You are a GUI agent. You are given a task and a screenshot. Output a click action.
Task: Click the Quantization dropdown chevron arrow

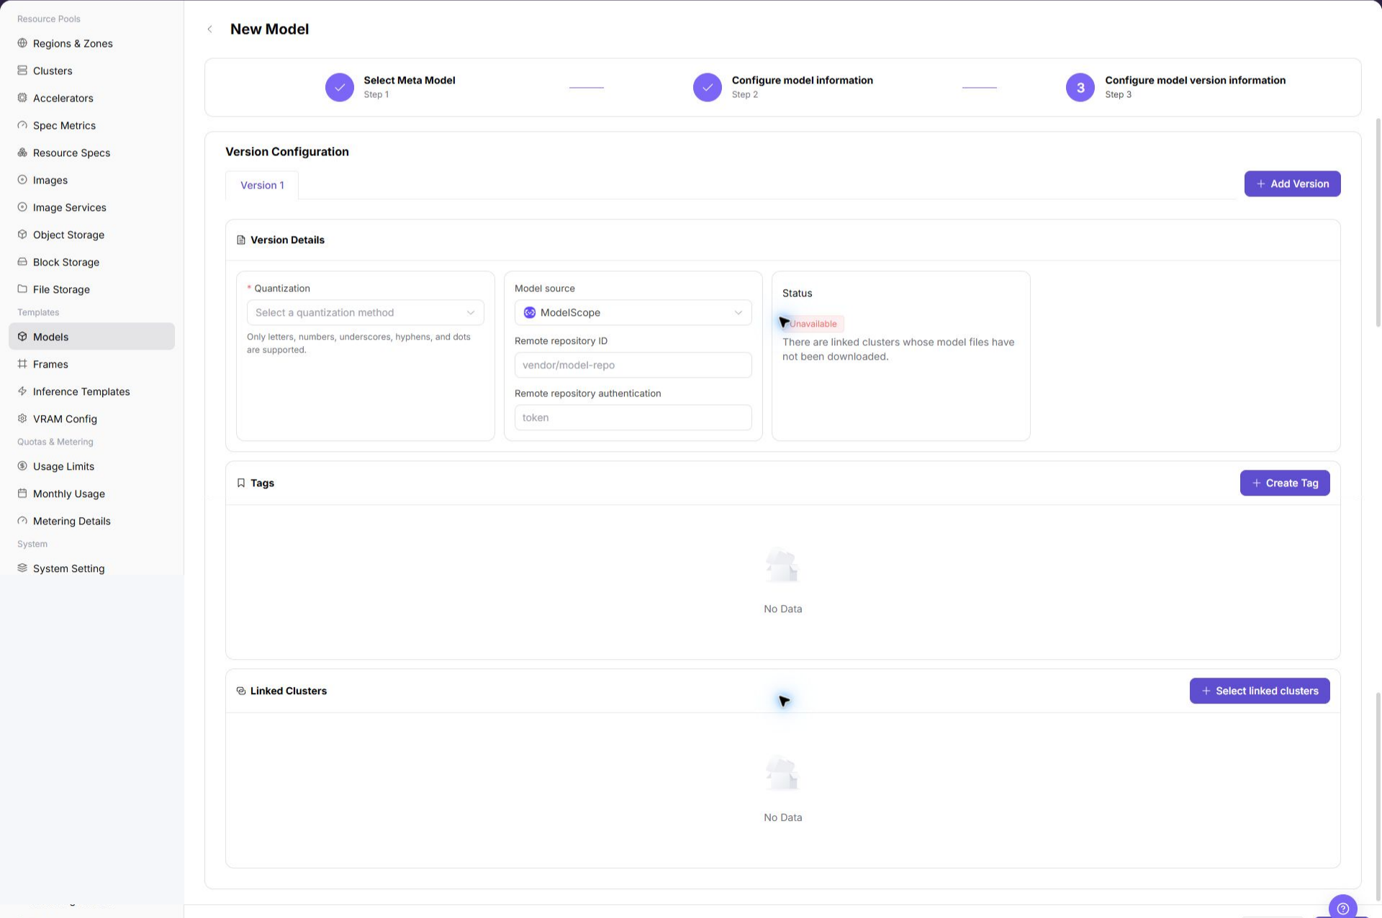point(471,312)
